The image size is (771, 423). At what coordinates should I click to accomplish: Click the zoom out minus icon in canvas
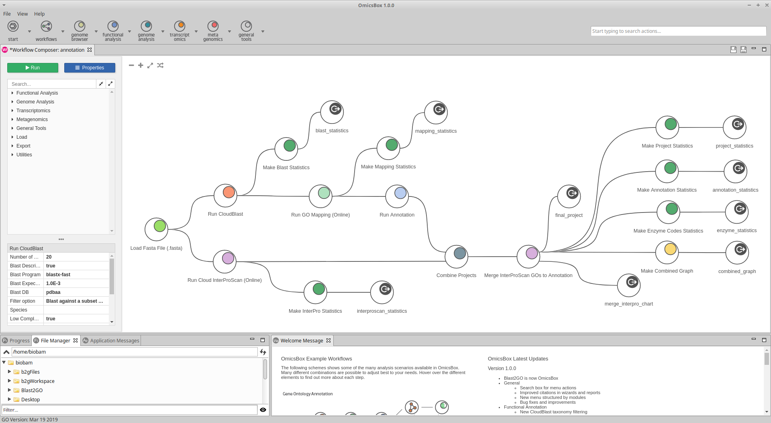131,65
